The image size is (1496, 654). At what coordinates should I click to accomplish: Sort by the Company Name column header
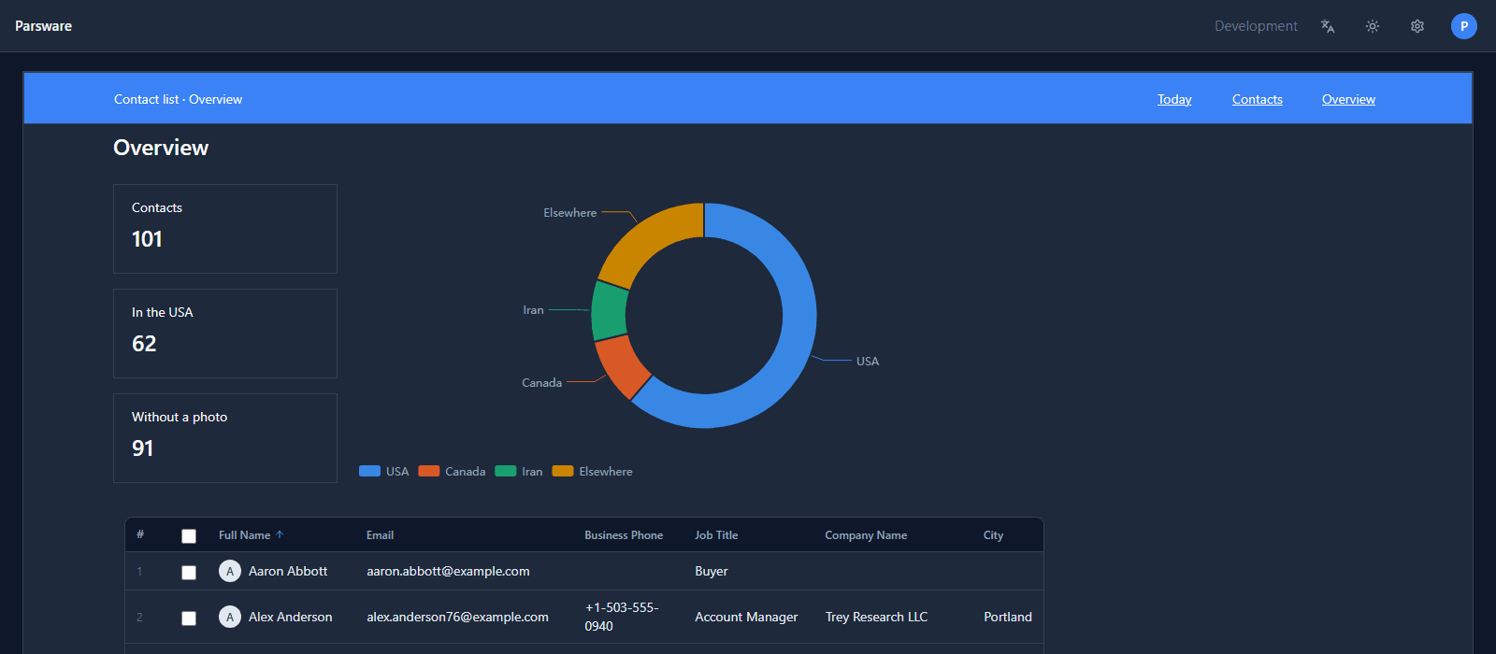(866, 535)
